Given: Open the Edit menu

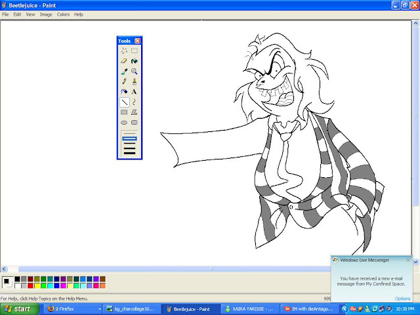Looking at the screenshot, I should point(17,14).
